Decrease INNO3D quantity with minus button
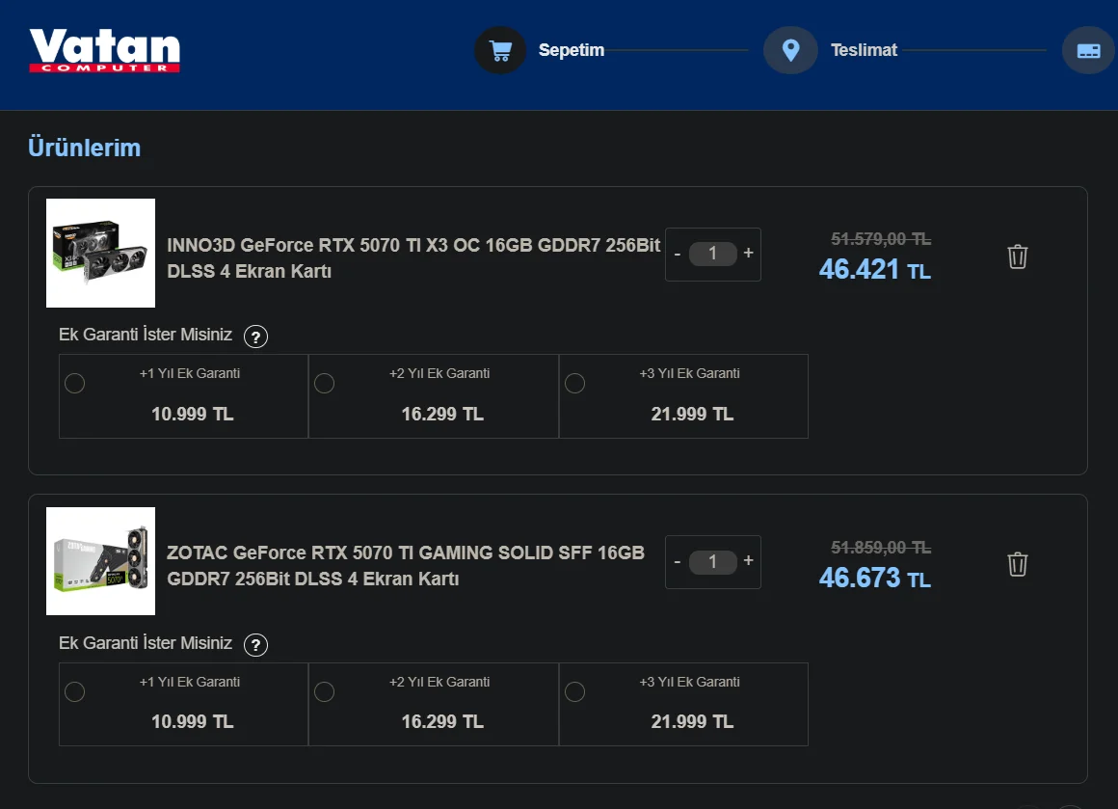This screenshot has height=809, width=1118. [678, 254]
